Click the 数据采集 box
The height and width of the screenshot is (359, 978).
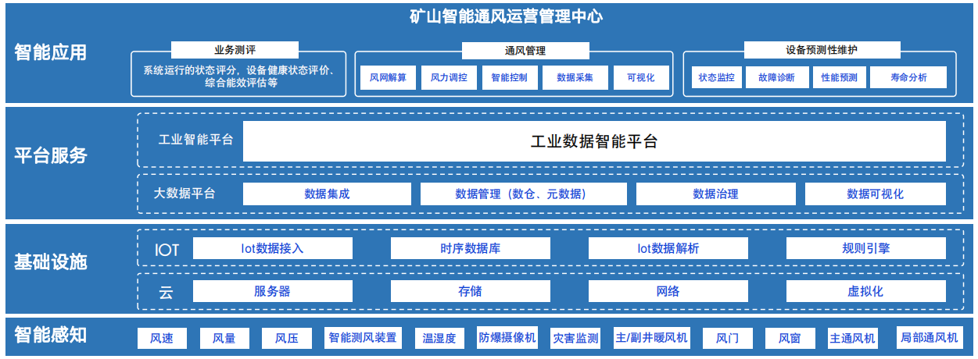[x=575, y=77]
